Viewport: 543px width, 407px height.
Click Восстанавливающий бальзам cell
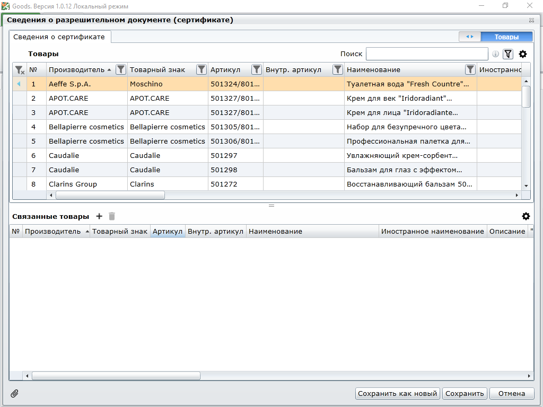point(410,184)
